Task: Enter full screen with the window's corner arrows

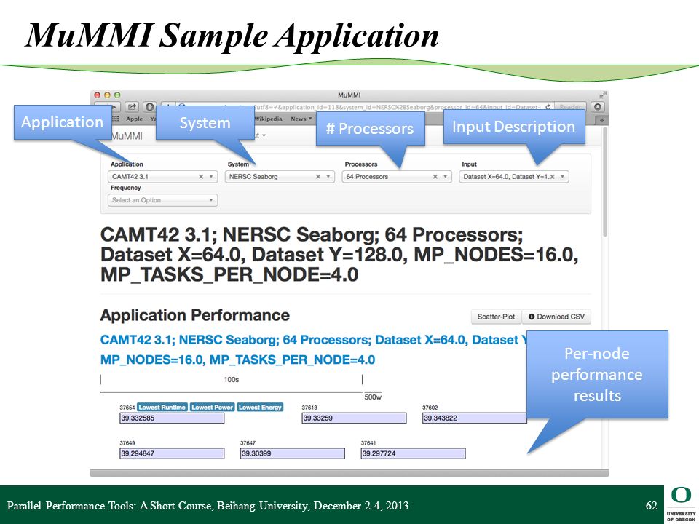Action: tap(603, 95)
